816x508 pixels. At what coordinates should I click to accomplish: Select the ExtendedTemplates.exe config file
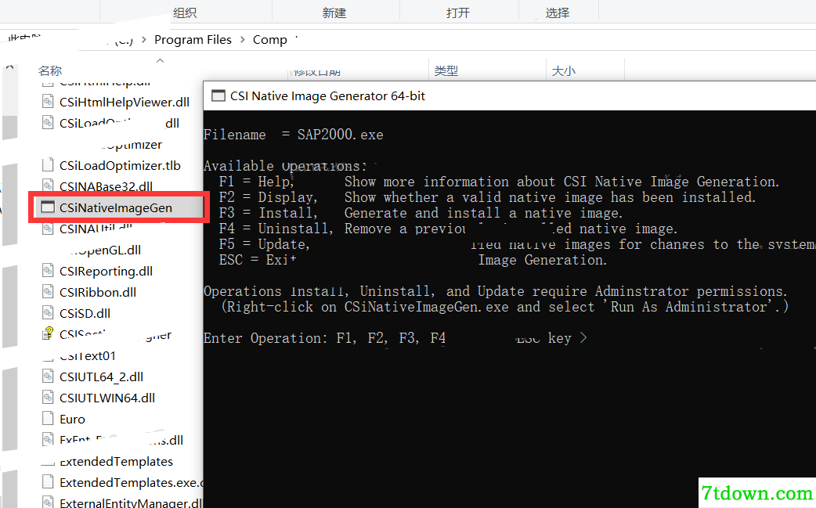(131, 482)
